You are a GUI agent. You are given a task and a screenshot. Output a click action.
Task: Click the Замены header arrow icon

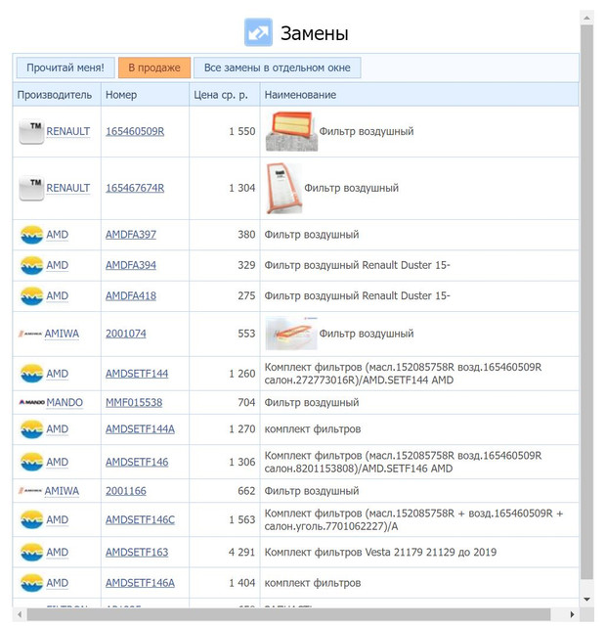tap(258, 32)
